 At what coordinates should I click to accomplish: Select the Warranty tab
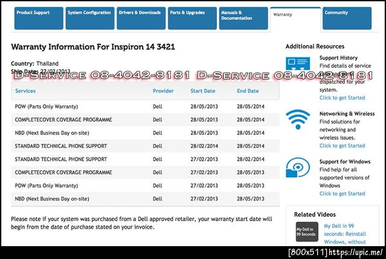point(295,19)
